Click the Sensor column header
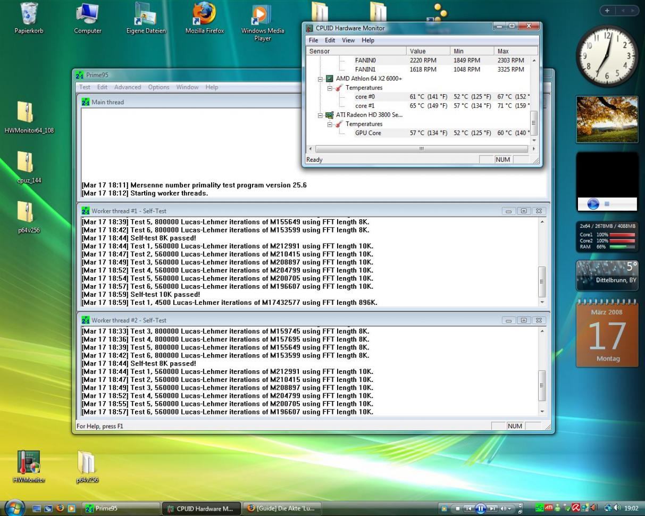 [356, 51]
